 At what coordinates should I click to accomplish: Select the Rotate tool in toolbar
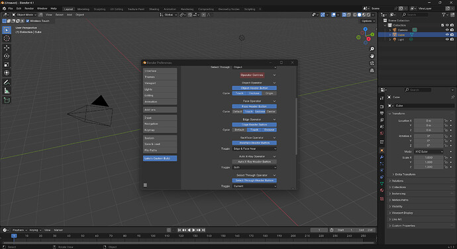point(7,56)
